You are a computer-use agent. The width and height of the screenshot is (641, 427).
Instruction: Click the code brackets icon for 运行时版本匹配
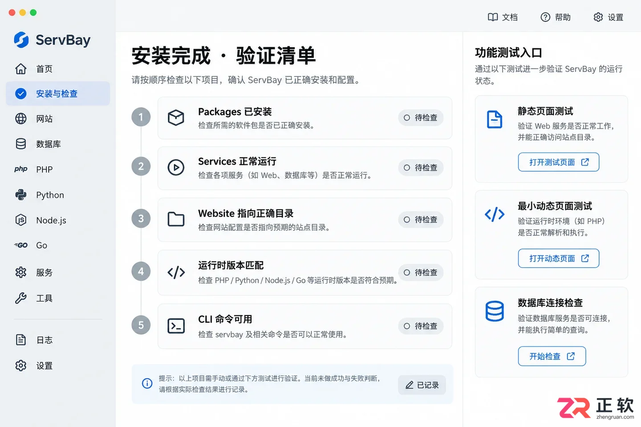click(176, 272)
